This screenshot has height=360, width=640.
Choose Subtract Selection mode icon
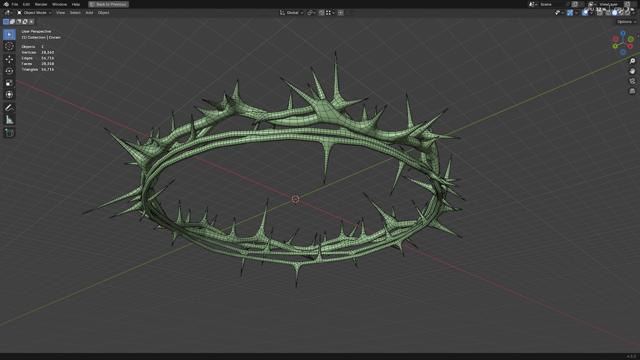click(19, 22)
